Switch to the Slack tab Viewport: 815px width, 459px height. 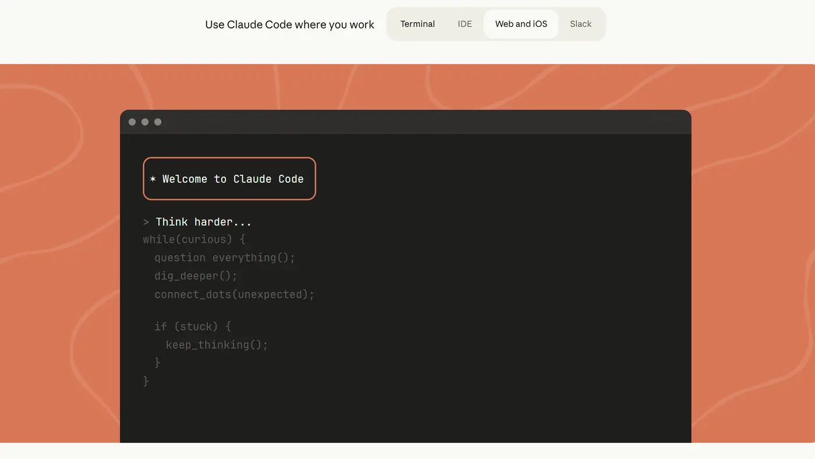pos(580,24)
